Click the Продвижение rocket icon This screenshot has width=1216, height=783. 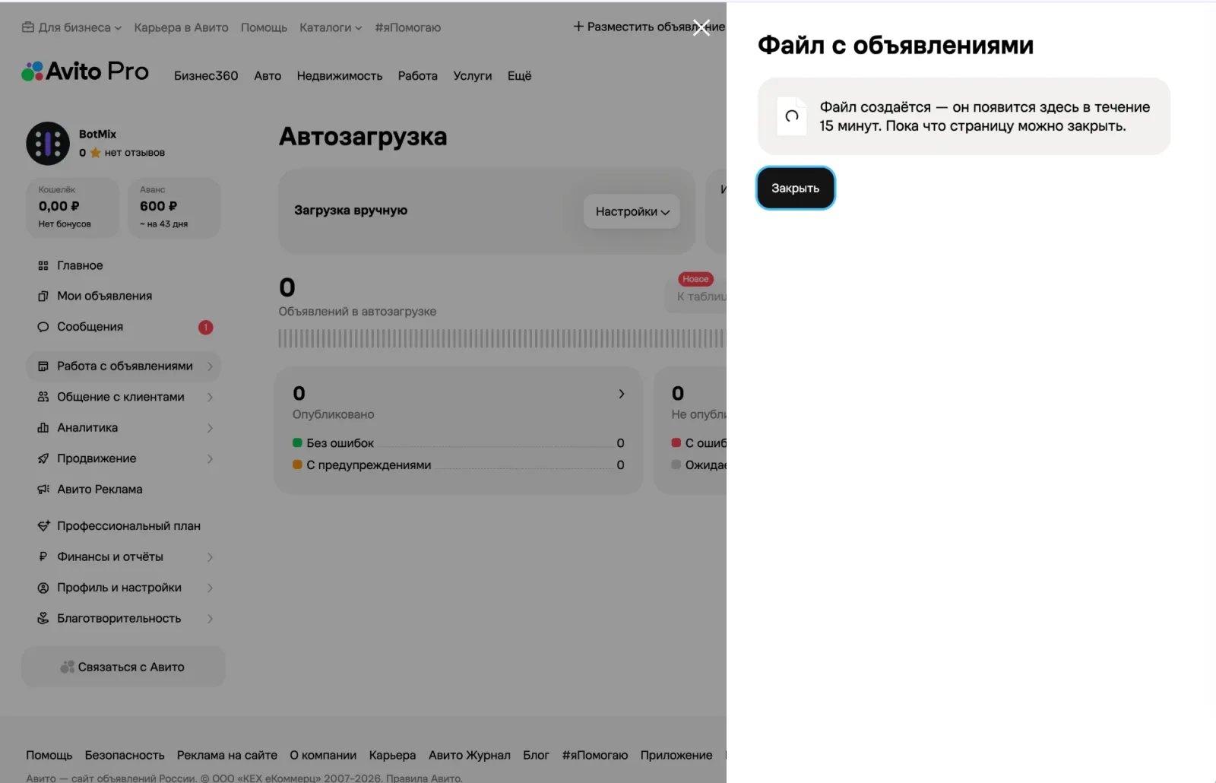[43, 458]
